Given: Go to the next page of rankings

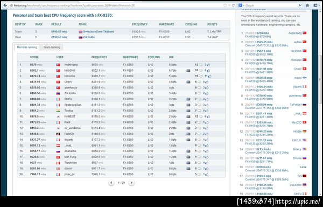Looking at the screenshot, I should point(131,183).
